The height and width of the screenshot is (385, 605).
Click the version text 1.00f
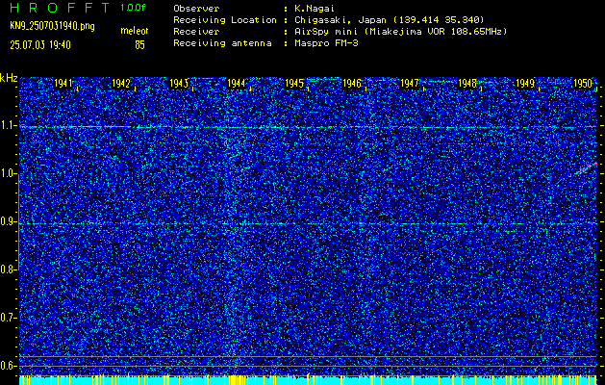(x=133, y=8)
